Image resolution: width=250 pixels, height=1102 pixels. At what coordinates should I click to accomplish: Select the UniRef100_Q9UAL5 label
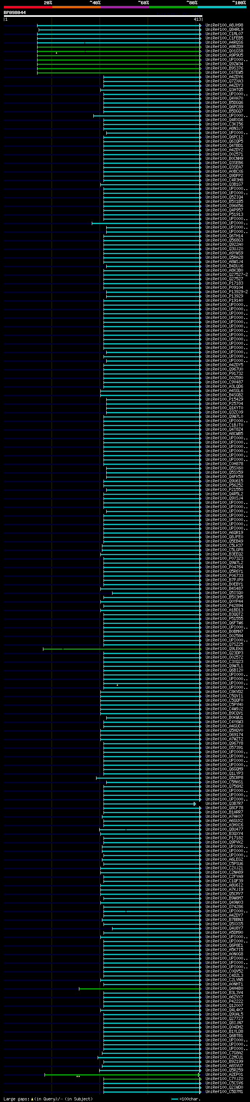tap(224, 1014)
